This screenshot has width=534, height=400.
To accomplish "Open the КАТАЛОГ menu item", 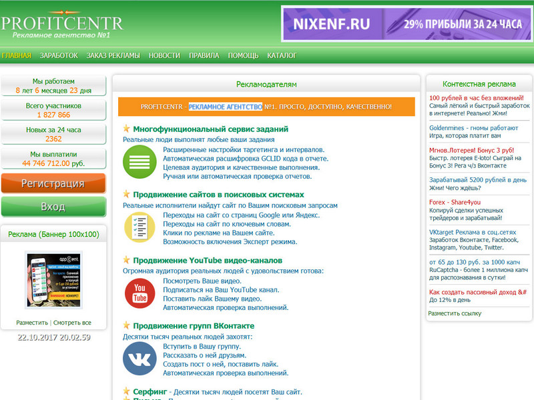I will pyautogui.click(x=282, y=55).
